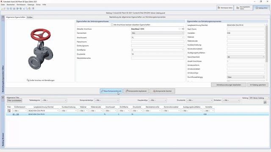Open the Anschlussart dropdown showing FL
The width and height of the screenshot is (271, 152).
pos(158,38)
